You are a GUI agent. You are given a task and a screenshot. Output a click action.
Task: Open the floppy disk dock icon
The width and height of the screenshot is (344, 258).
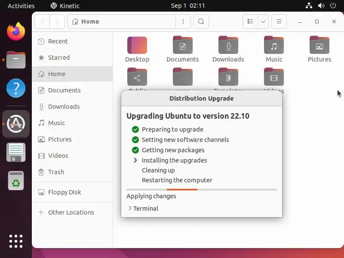coord(16,152)
